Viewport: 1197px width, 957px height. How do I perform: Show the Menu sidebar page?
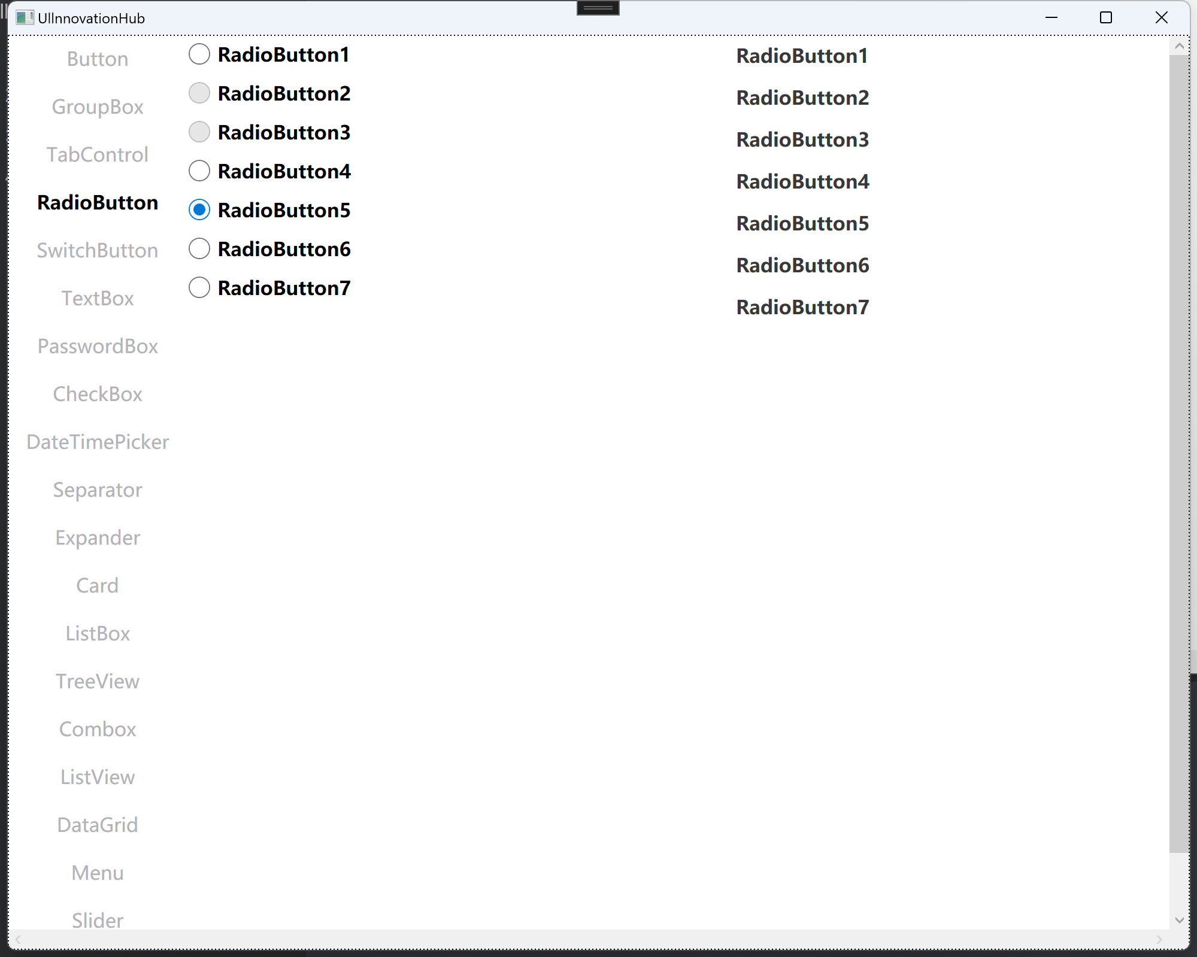coord(98,873)
